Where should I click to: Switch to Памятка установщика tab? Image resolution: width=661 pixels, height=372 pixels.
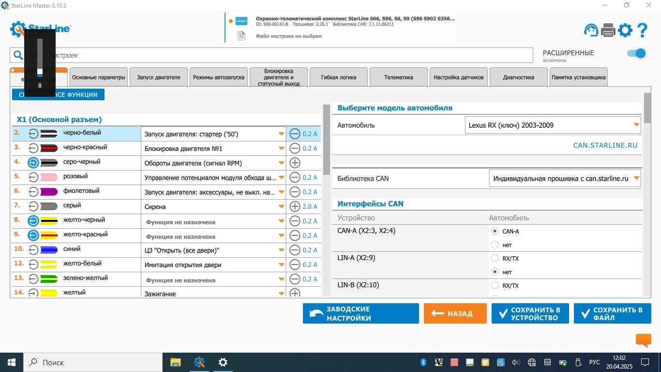pyautogui.click(x=579, y=77)
